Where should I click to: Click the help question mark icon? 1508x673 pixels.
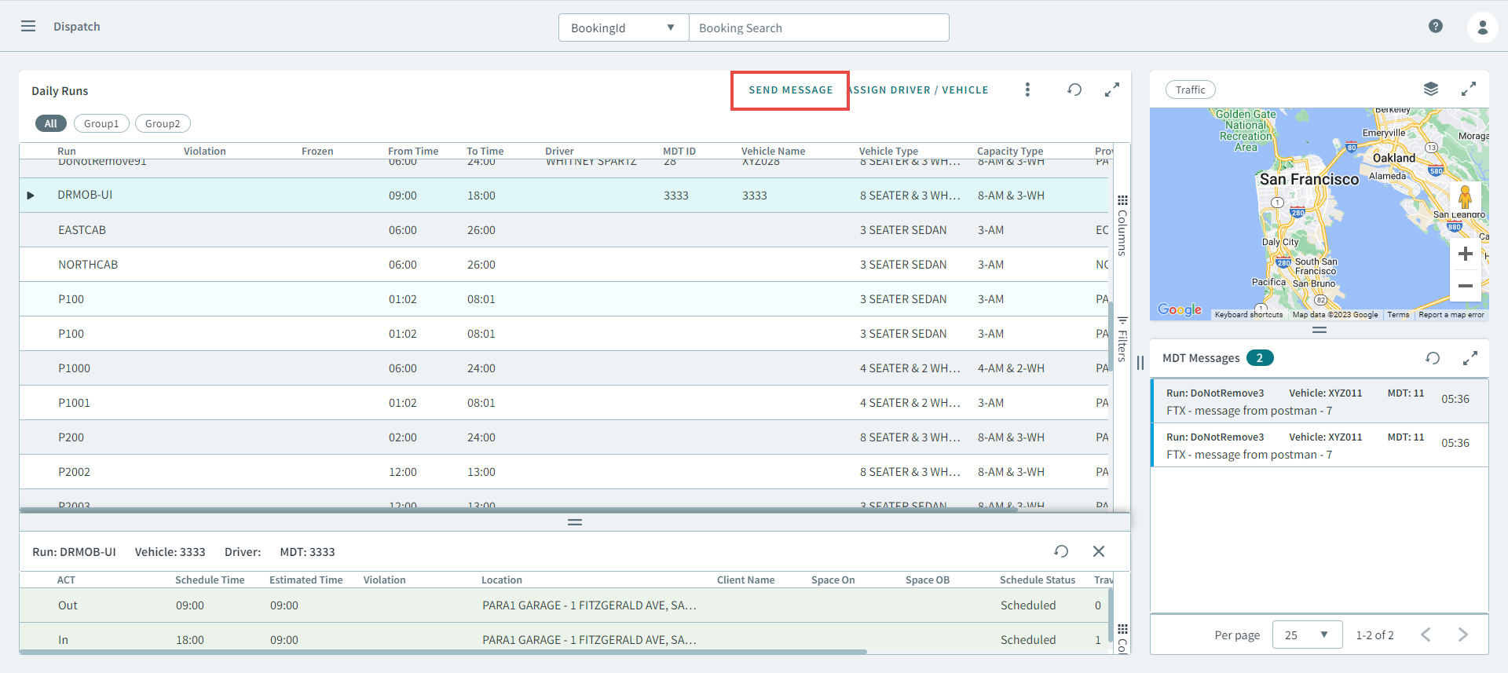click(x=1435, y=27)
